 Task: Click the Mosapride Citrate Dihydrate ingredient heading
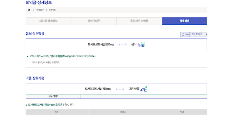62,56
